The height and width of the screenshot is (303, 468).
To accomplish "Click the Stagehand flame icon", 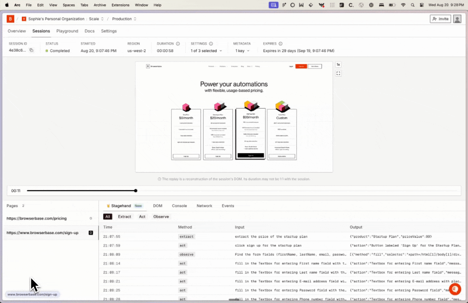I will coord(109,206).
